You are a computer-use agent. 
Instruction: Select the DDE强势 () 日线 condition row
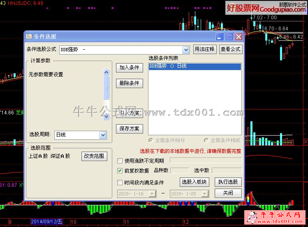point(195,66)
